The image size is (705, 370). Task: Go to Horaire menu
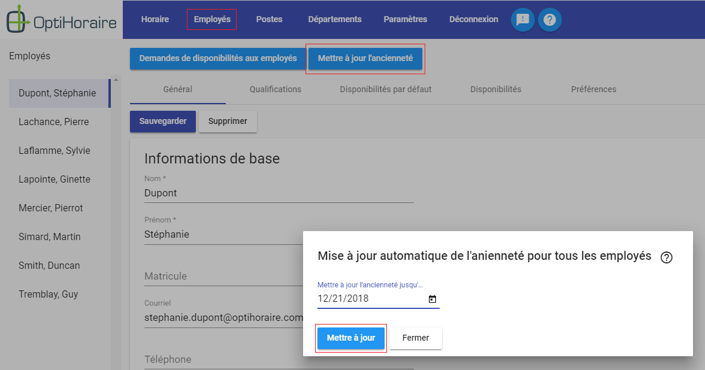coord(155,19)
